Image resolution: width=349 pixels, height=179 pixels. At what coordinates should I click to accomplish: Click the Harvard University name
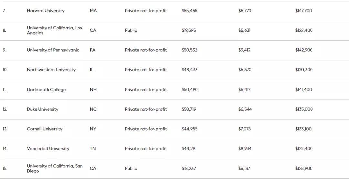(46, 11)
